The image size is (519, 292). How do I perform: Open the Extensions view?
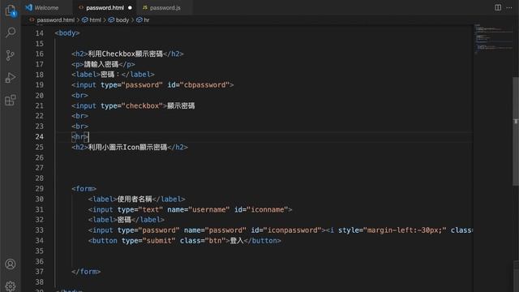[x=11, y=100]
